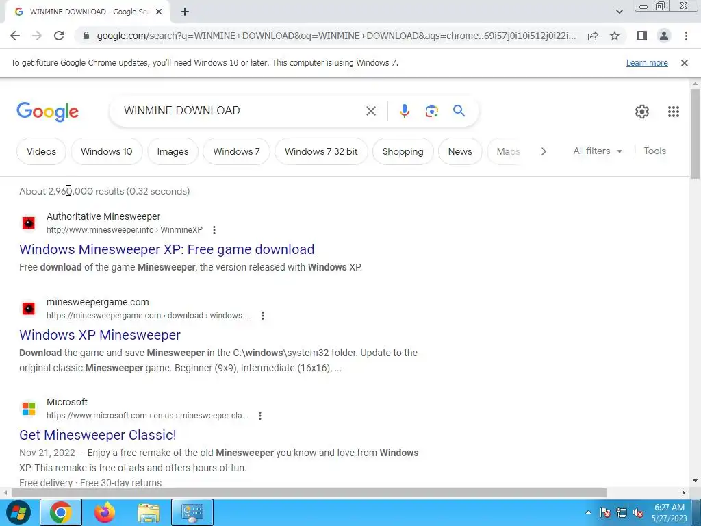Bookmark this page with the star icon

click(x=615, y=36)
